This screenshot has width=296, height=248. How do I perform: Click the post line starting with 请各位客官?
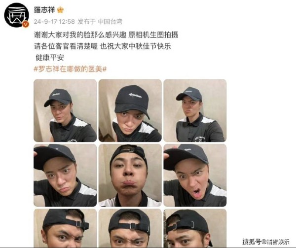click(103, 46)
